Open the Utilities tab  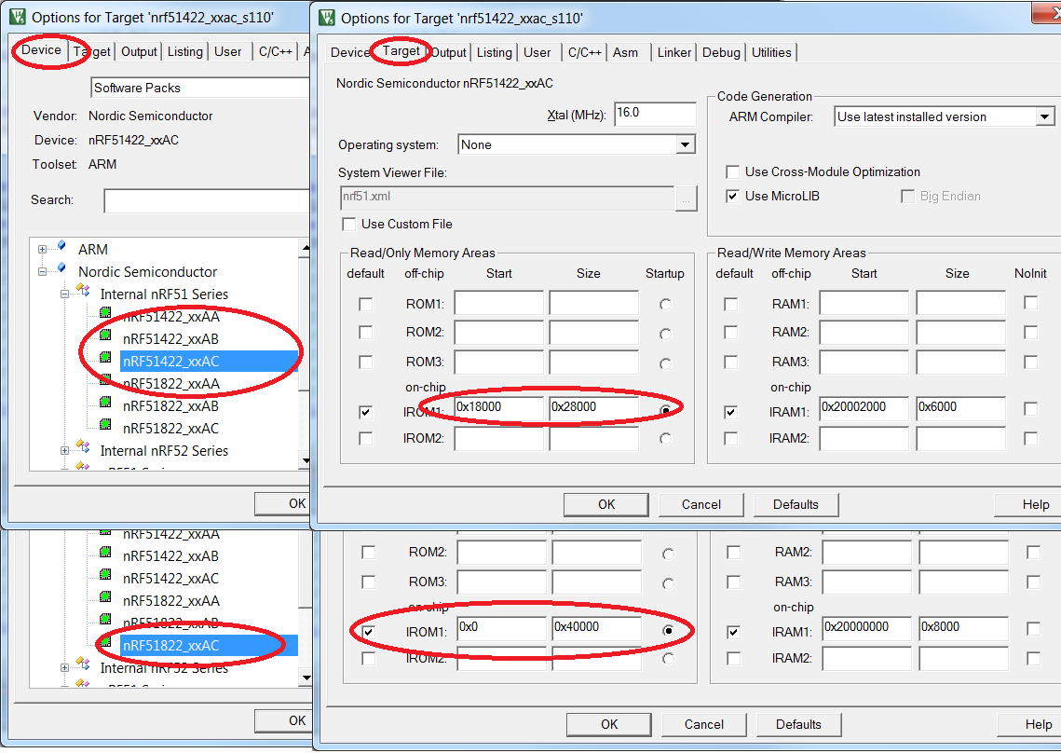(x=771, y=52)
